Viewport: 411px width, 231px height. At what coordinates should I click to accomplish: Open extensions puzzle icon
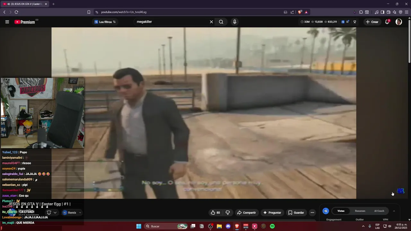pyautogui.click(x=361, y=12)
